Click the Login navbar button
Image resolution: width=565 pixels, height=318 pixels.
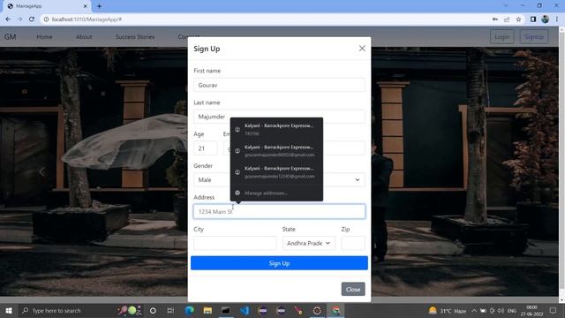tap(501, 37)
